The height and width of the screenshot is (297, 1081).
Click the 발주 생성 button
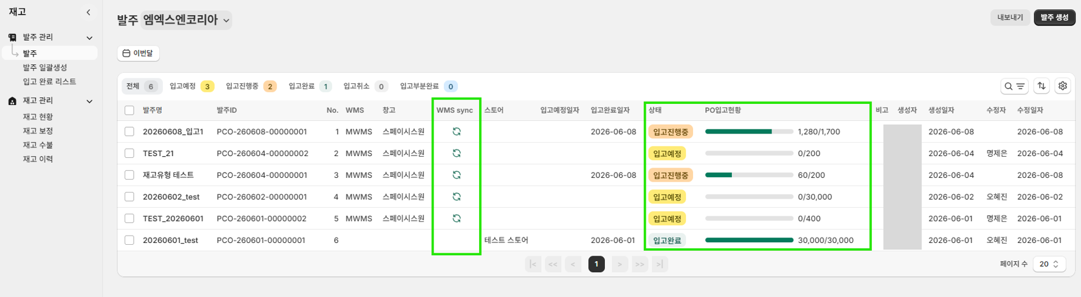point(1054,18)
